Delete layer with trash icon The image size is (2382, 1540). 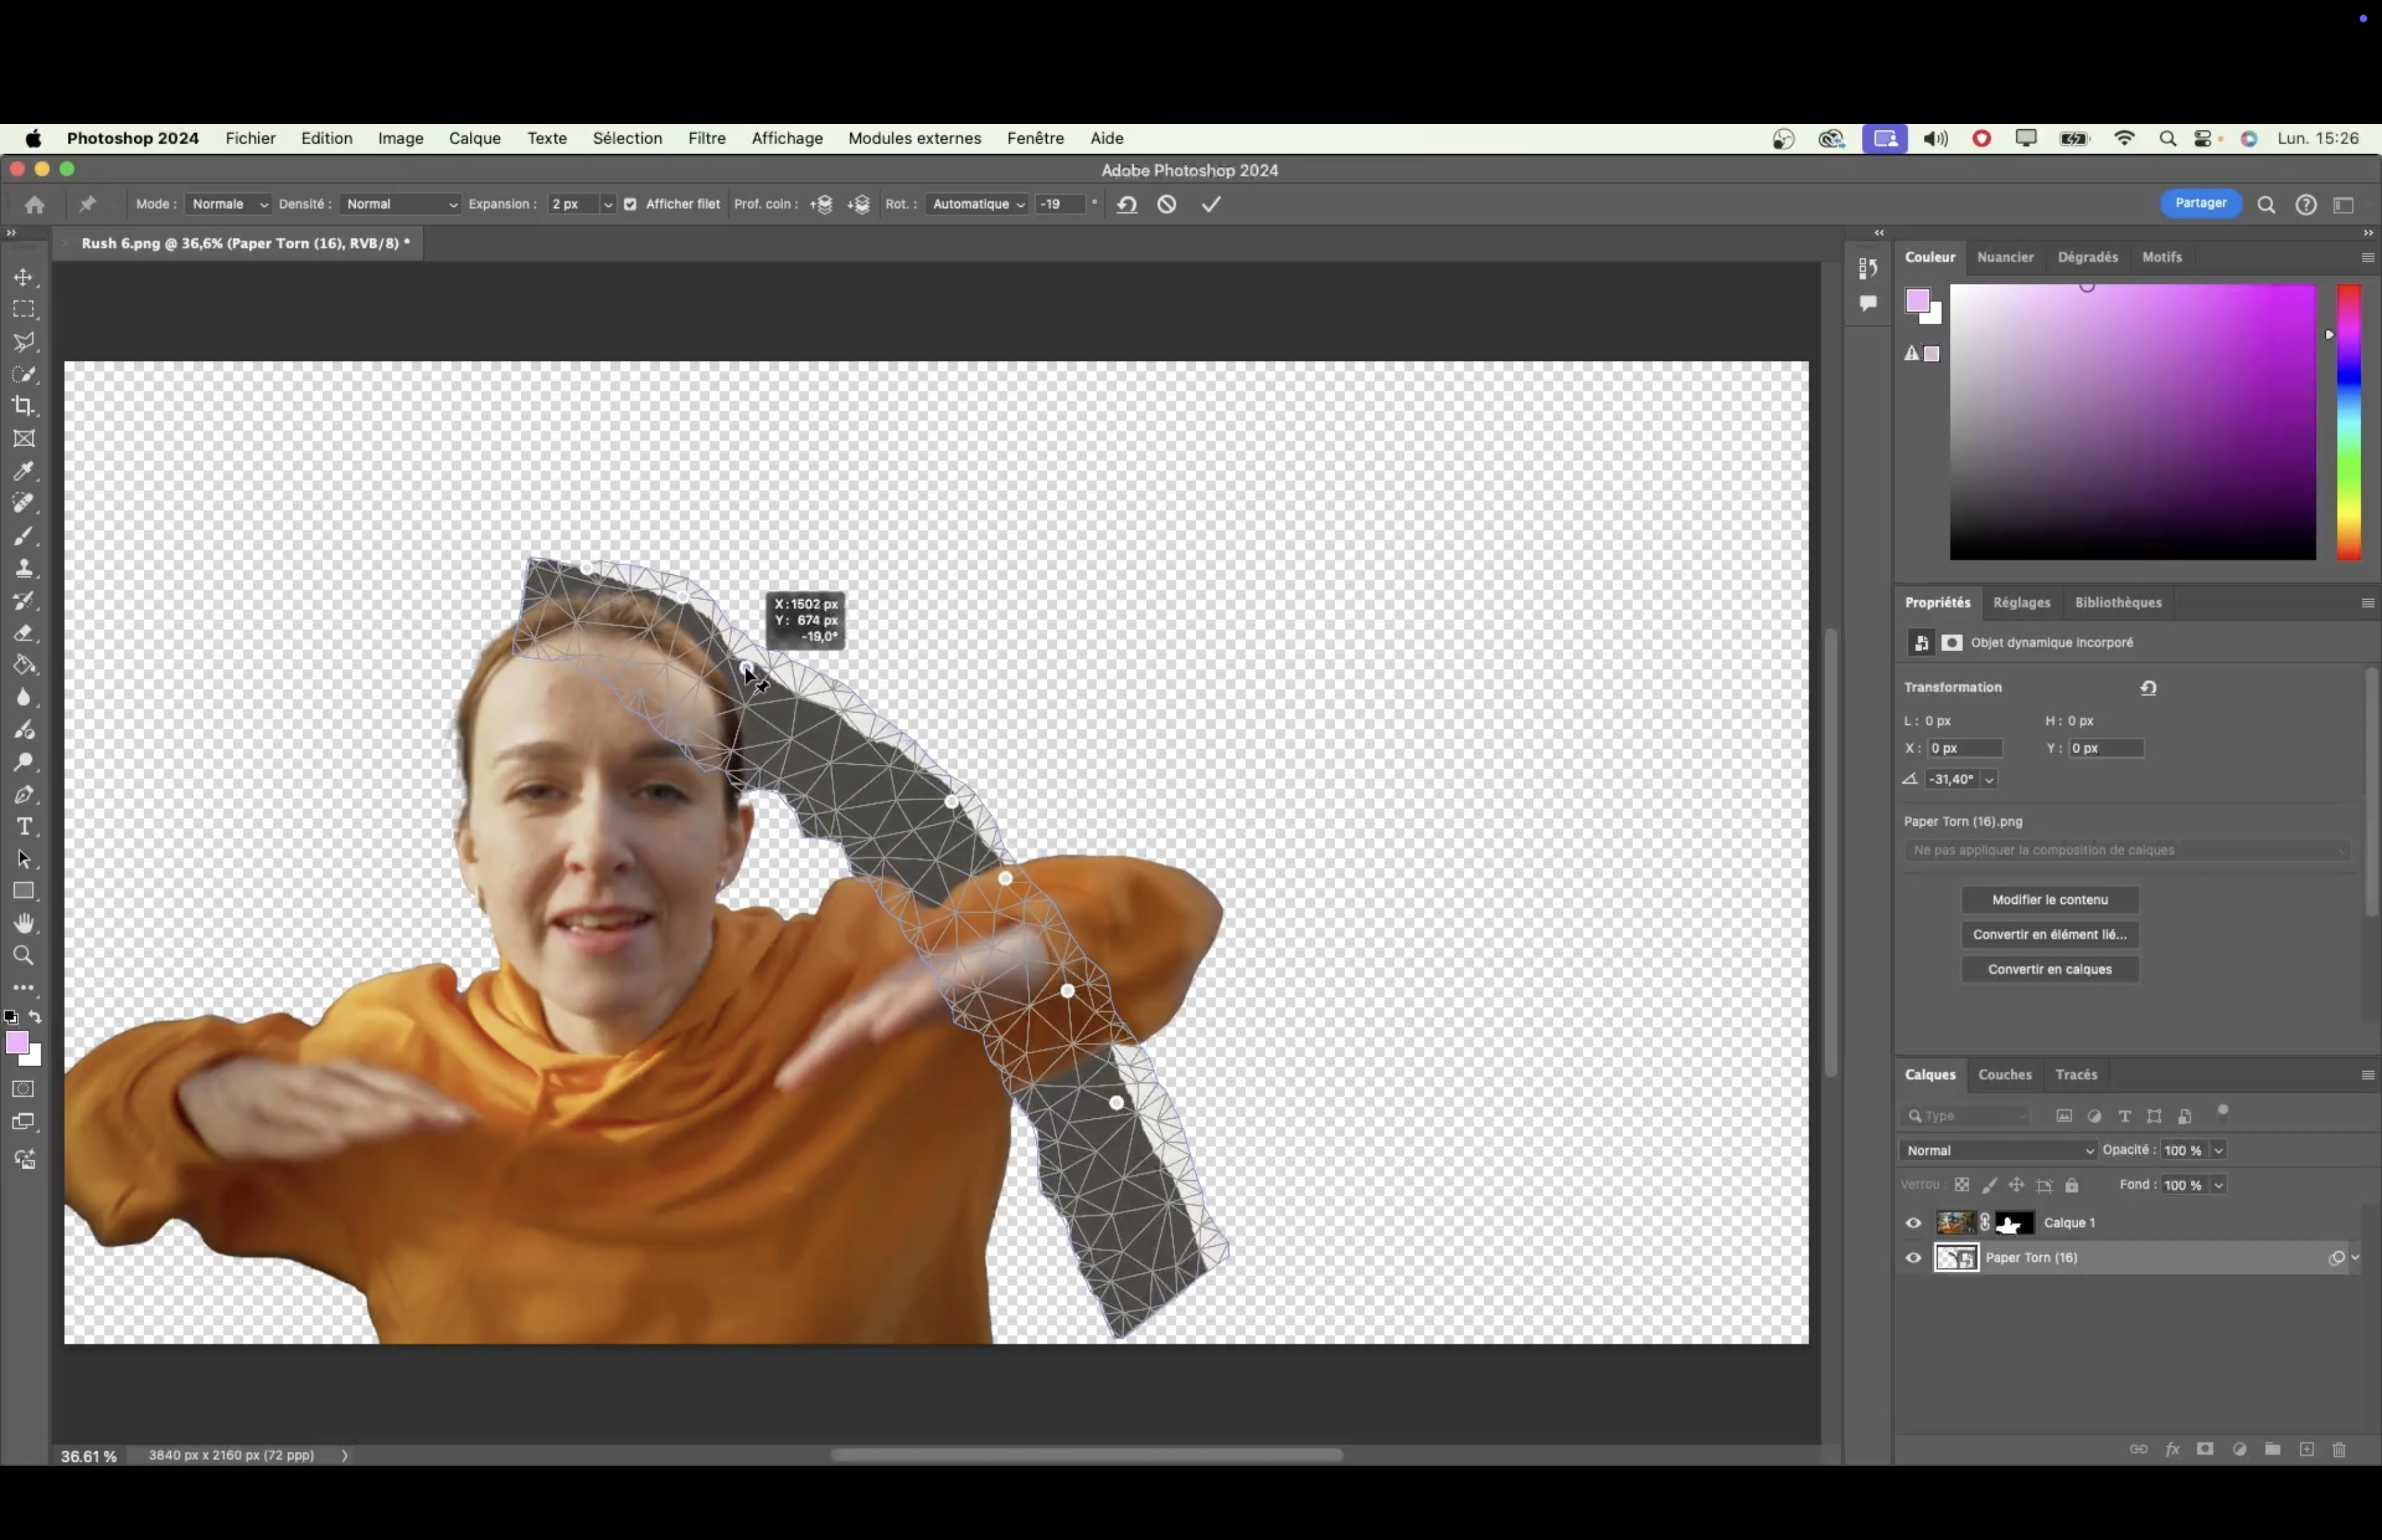tap(2339, 1449)
